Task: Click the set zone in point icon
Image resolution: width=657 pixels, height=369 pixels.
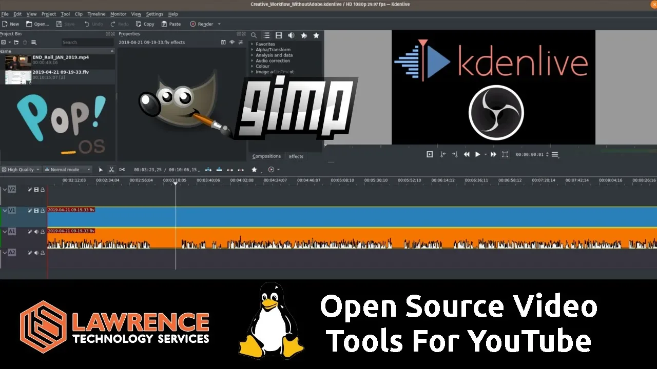Action: [x=443, y=154]
